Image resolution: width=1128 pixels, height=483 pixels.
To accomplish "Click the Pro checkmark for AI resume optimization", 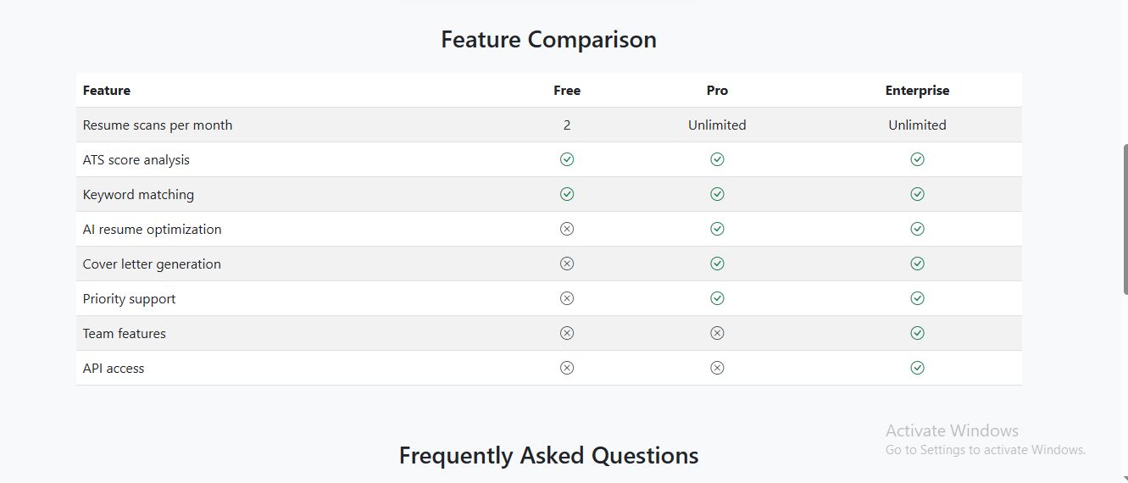I will 717,229.
